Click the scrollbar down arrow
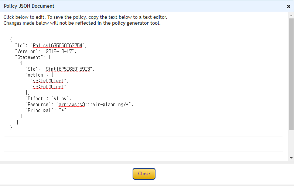294x186 pixels. 291,158
